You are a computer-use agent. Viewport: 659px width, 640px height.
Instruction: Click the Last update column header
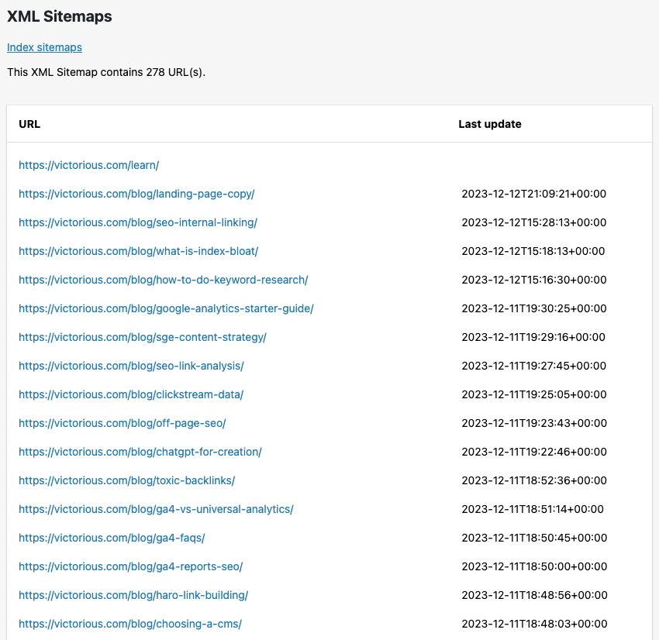(x=489, y=124)
